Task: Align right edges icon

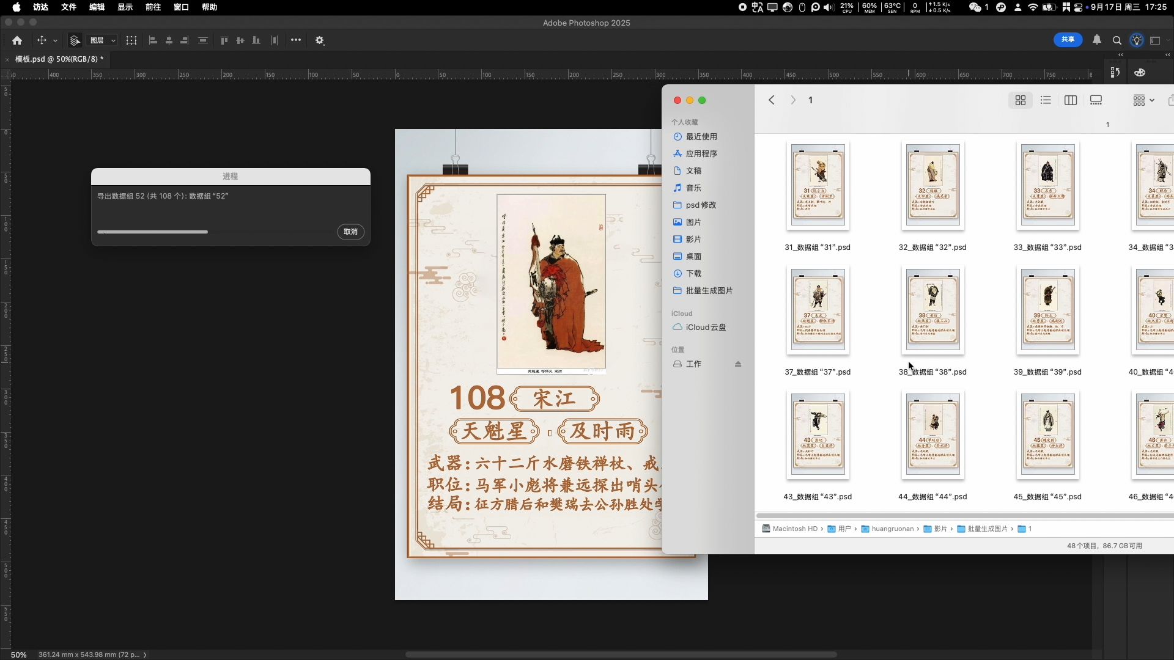Action: 184,40
